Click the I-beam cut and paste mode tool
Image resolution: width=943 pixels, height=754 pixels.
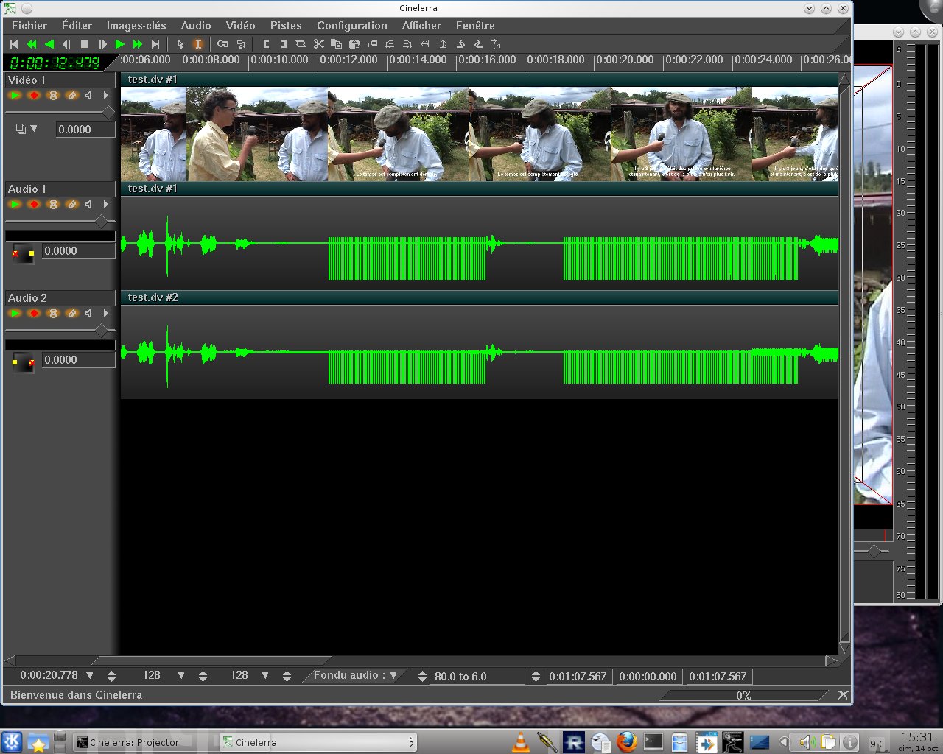pos(197,44)
